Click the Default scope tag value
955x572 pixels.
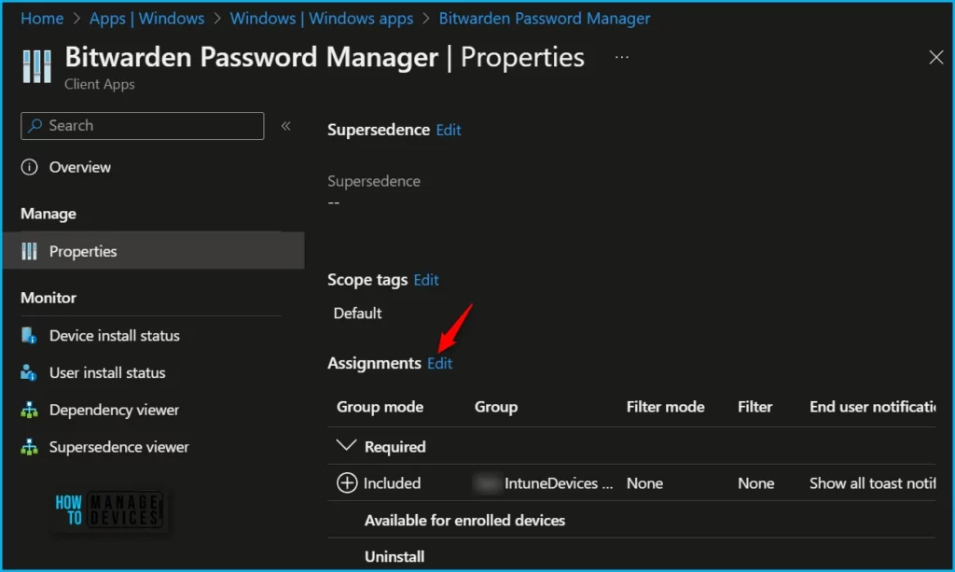(357, 314)
